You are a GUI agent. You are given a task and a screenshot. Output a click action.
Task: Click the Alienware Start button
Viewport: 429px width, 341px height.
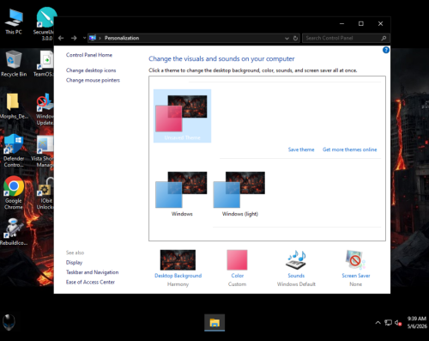click(x=9, y=322)
